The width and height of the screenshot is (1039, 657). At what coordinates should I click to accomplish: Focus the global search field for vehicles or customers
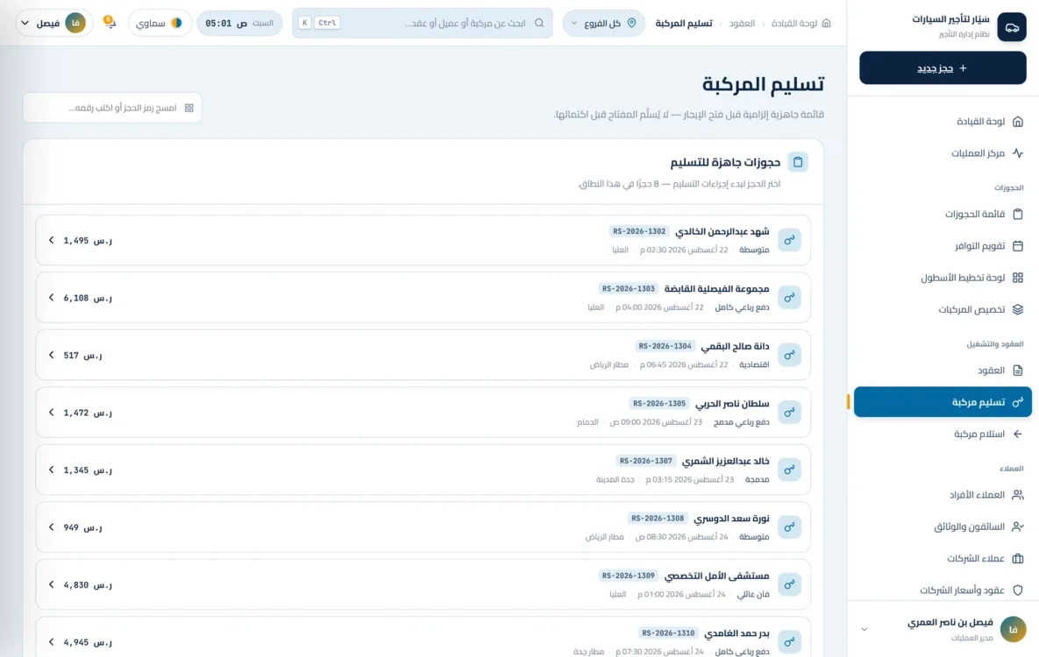coord(422,23)
